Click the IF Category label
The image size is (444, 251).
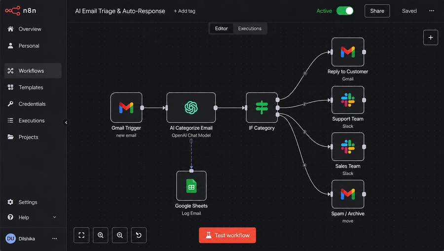pyautogui.click(x=261, y=128)
